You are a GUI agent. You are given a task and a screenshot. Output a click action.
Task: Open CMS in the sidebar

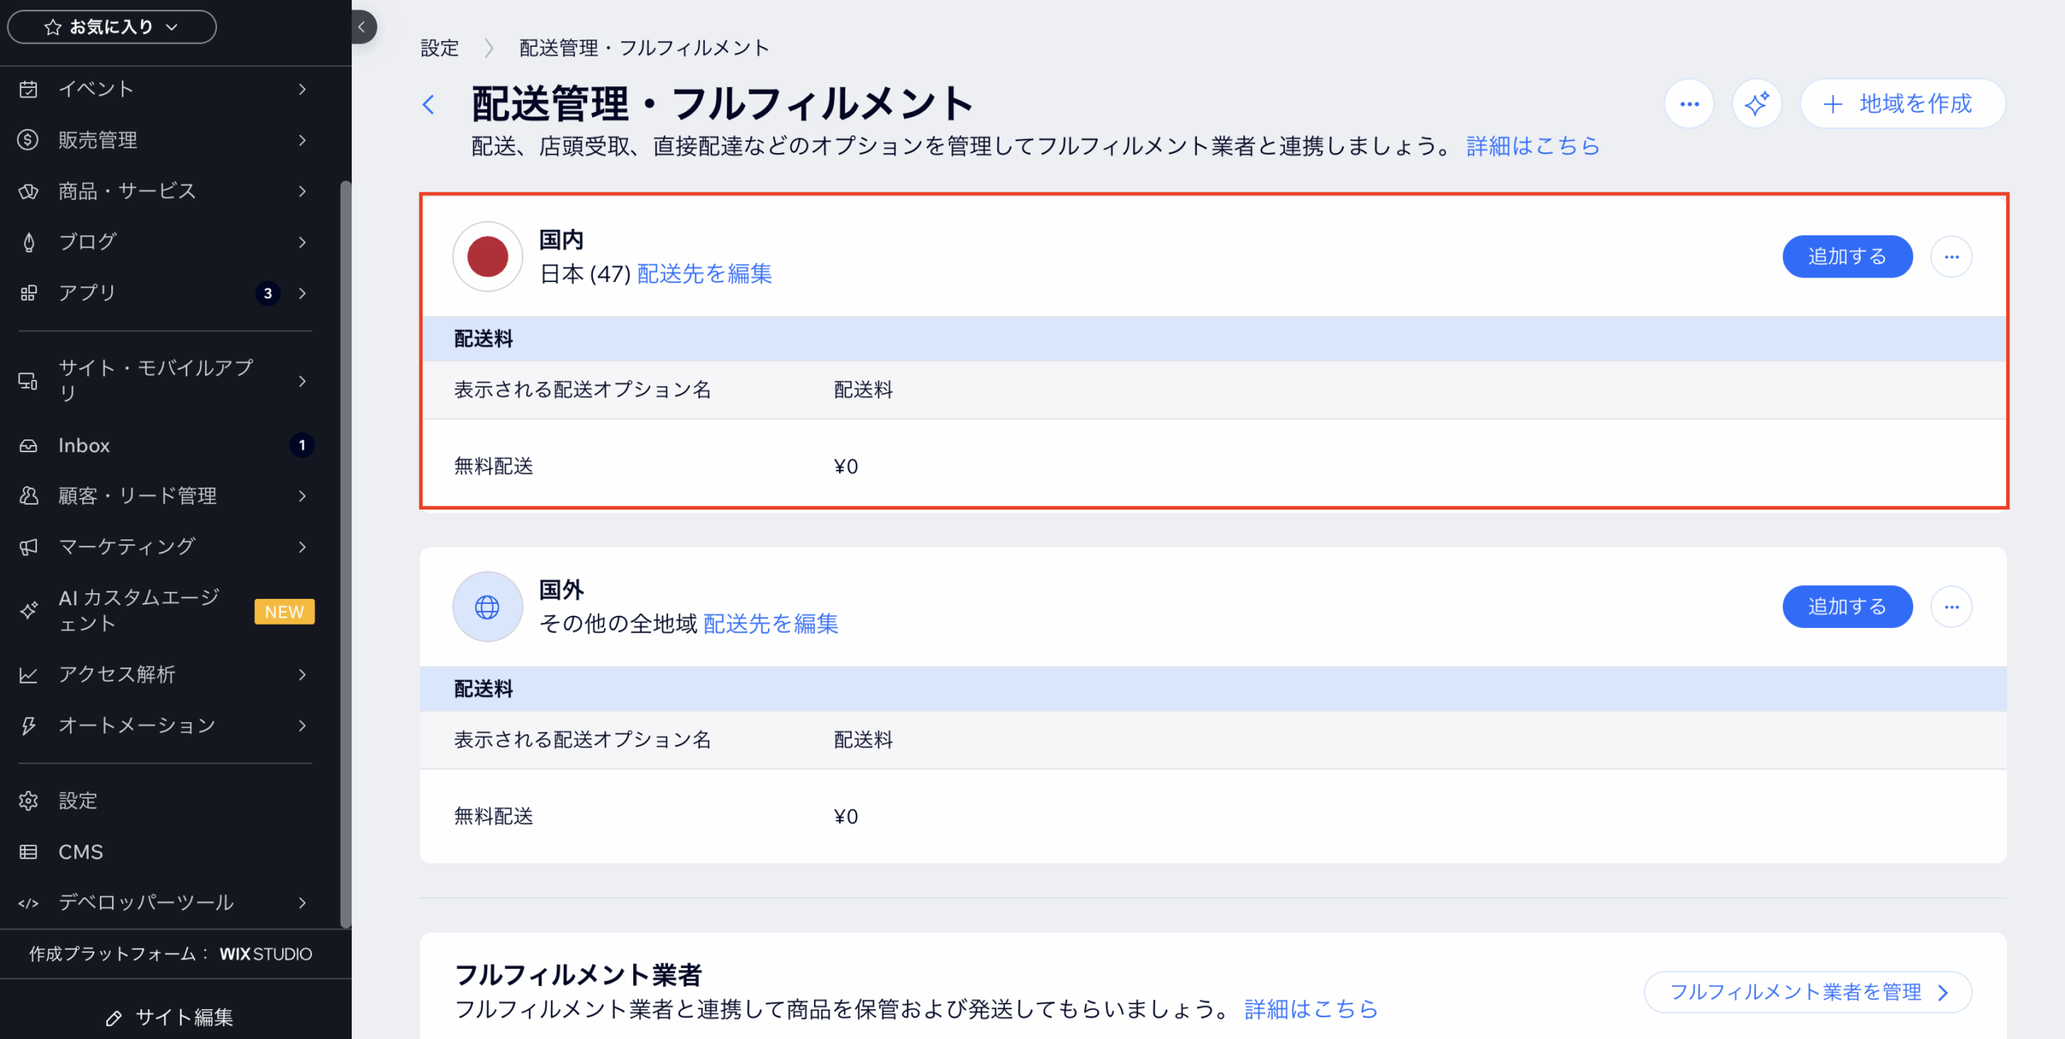(x=81, y=852)
